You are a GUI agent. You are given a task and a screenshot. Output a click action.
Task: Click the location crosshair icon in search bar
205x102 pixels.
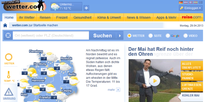[x=8, y=36]
